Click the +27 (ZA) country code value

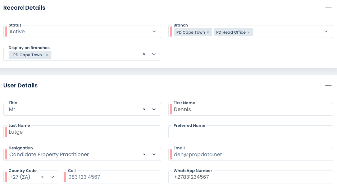20,177
